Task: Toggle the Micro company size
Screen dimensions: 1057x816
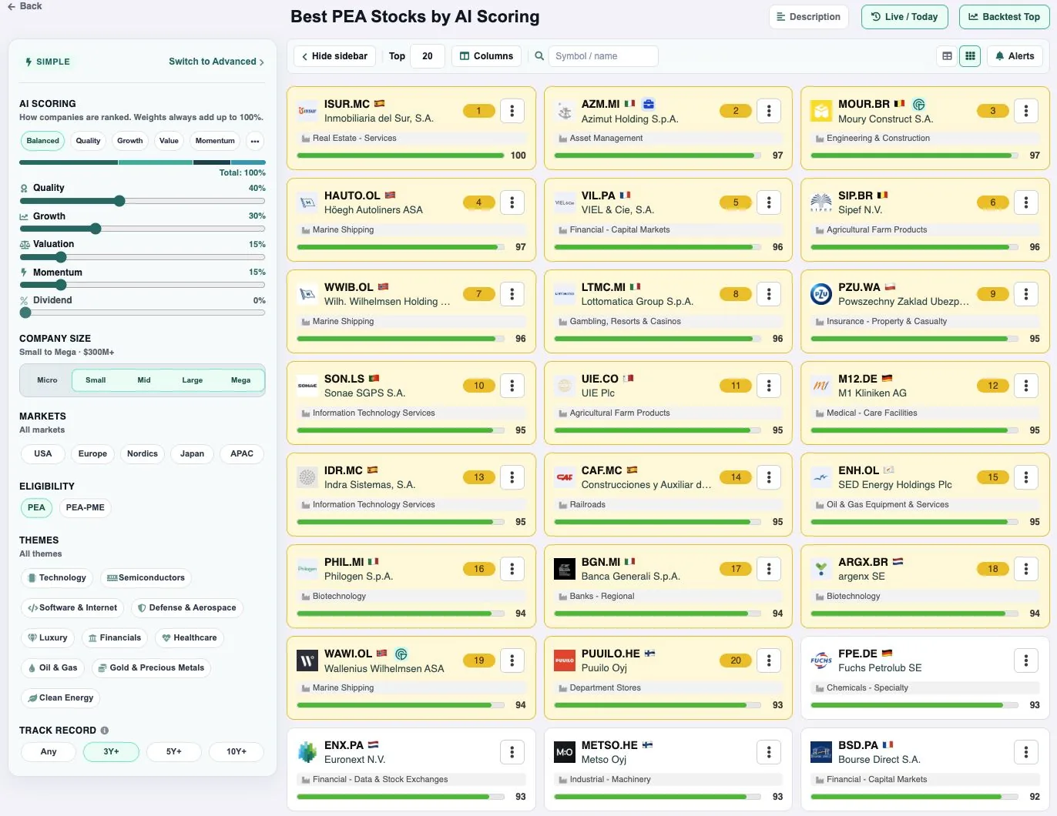Action: coord(47,380)
